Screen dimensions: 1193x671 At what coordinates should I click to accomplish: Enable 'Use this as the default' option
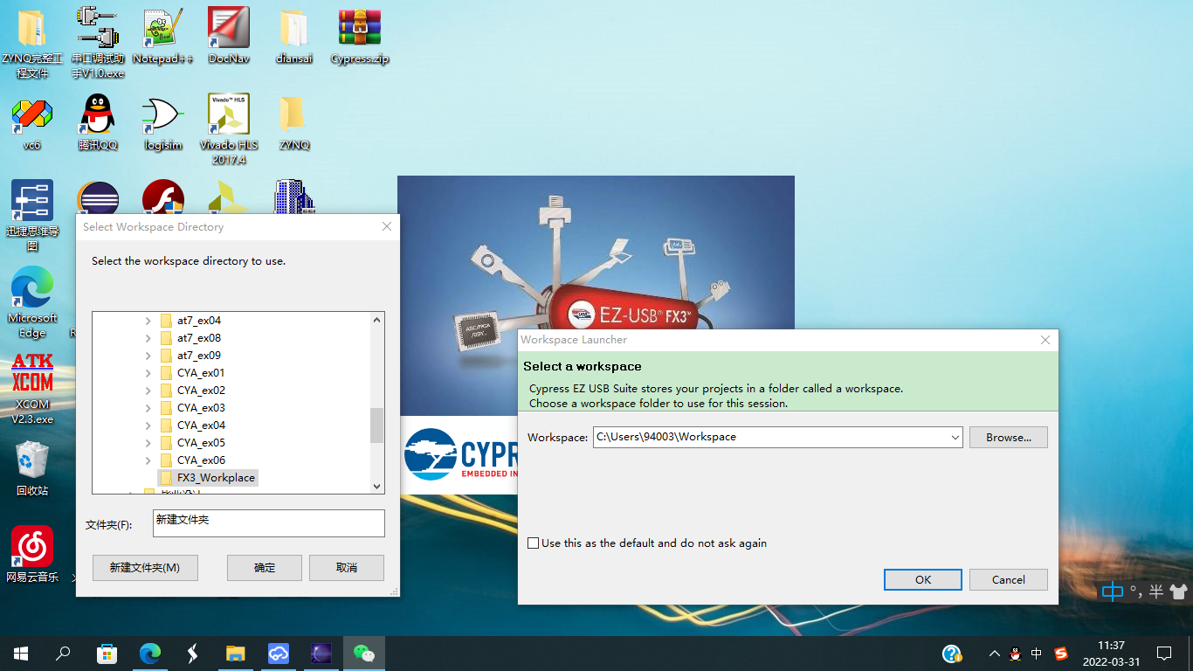point(533,543)
